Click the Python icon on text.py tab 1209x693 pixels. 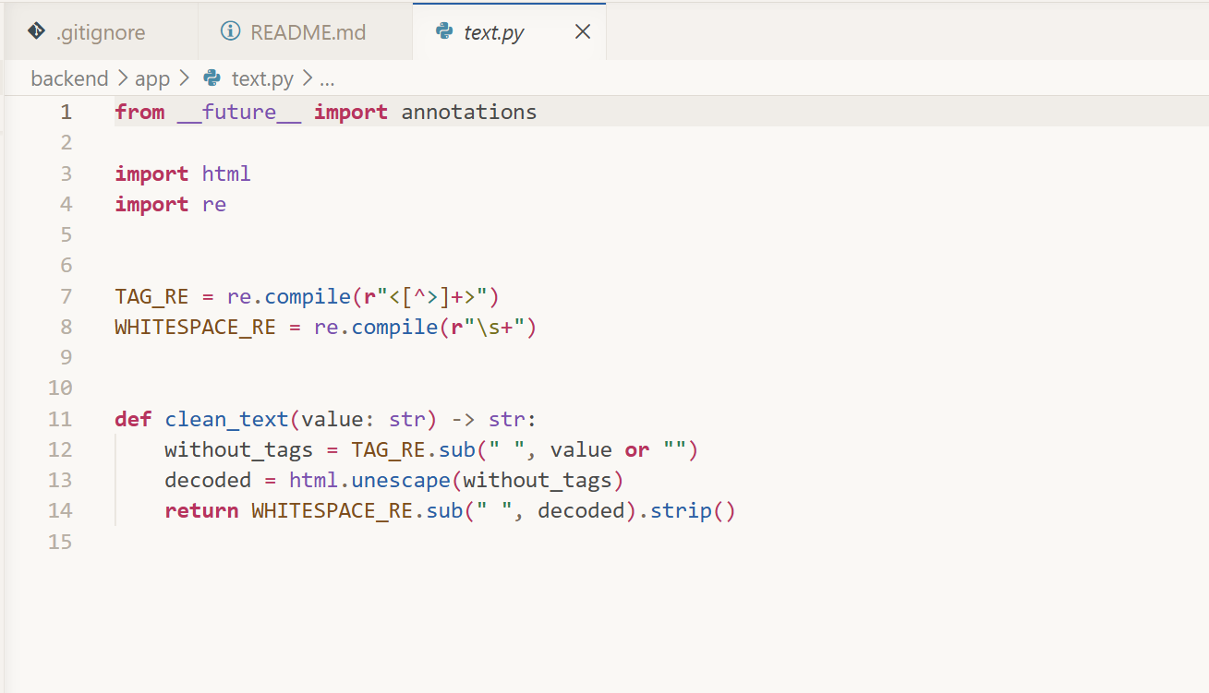point(444,31)
